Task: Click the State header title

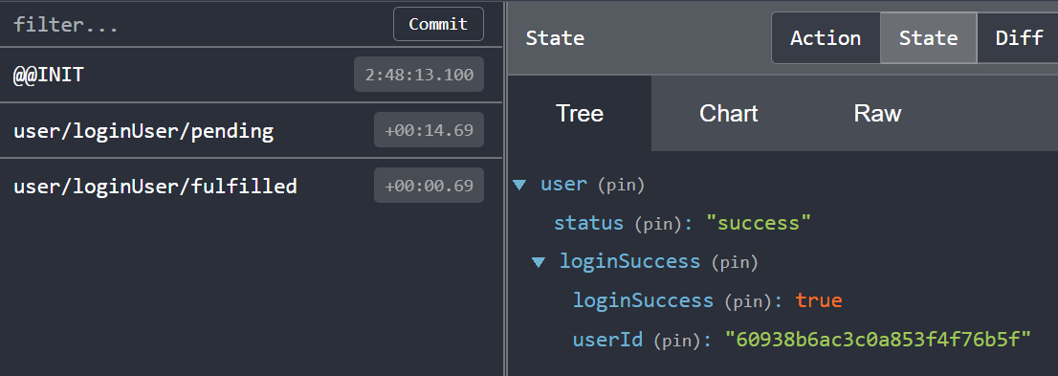Action: [555, 38]
